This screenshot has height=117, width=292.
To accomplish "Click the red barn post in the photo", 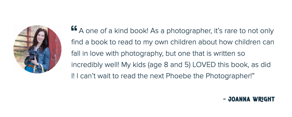I will coord(54,49).
